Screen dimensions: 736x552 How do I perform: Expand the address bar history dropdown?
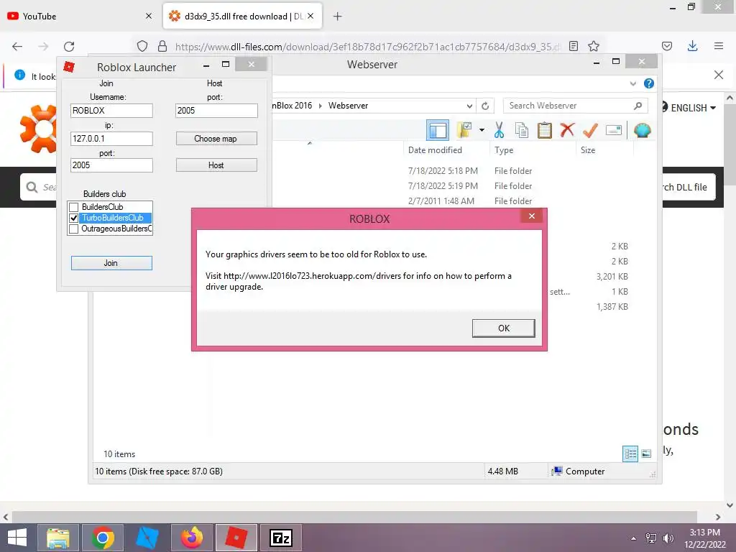coord(469,106)
